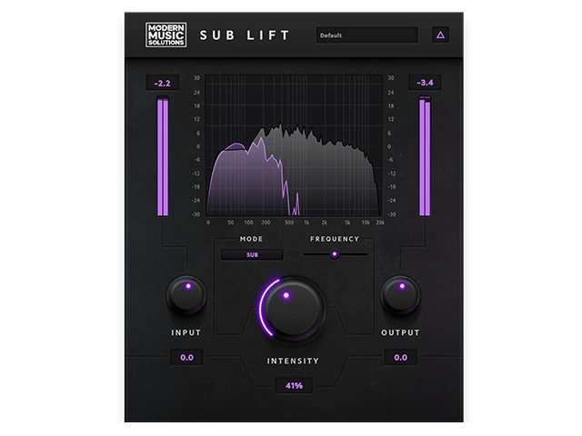Click the 20k frequency axis label
Screen dimensions: 582x436
[380, 223]
